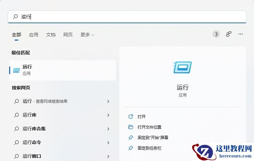Expand the 更多 dropdown
Image resolution: width=254 pixels, height=161 pixels.
(87, 35)
